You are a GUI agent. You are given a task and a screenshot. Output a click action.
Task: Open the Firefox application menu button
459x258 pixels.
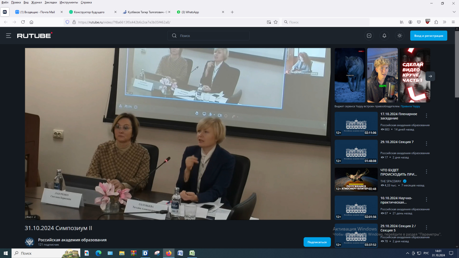coord(453,22)
